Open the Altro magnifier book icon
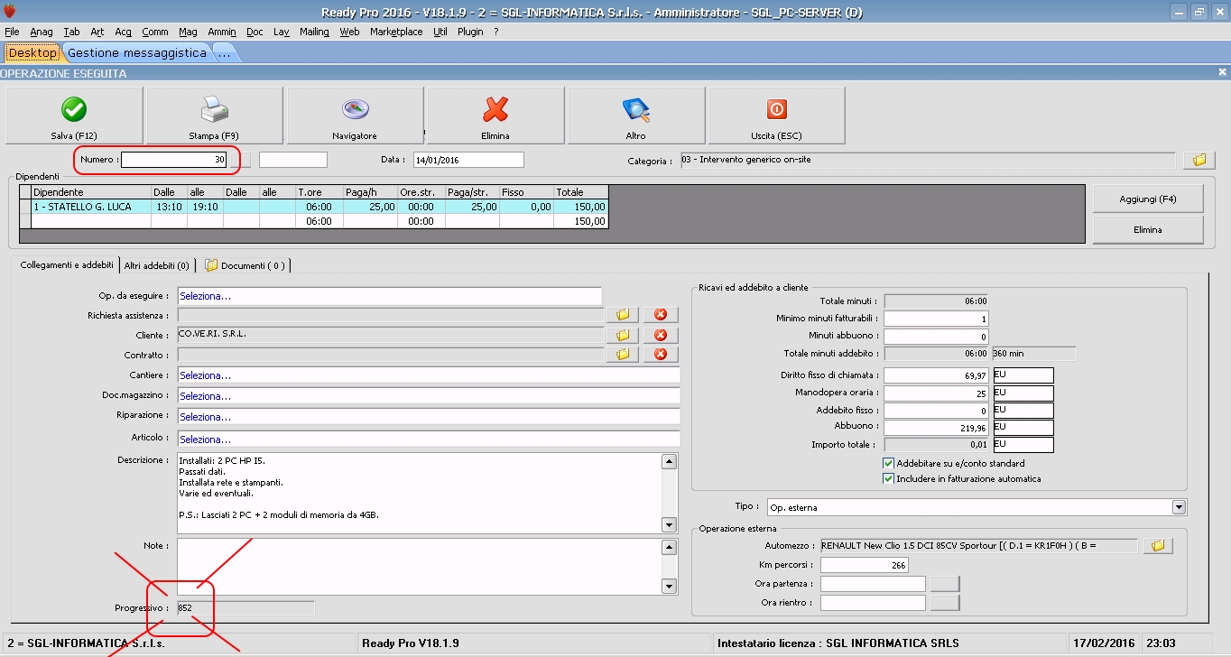Image resolution: width=1231 pixels, height=657 pixels. point(636,110)
